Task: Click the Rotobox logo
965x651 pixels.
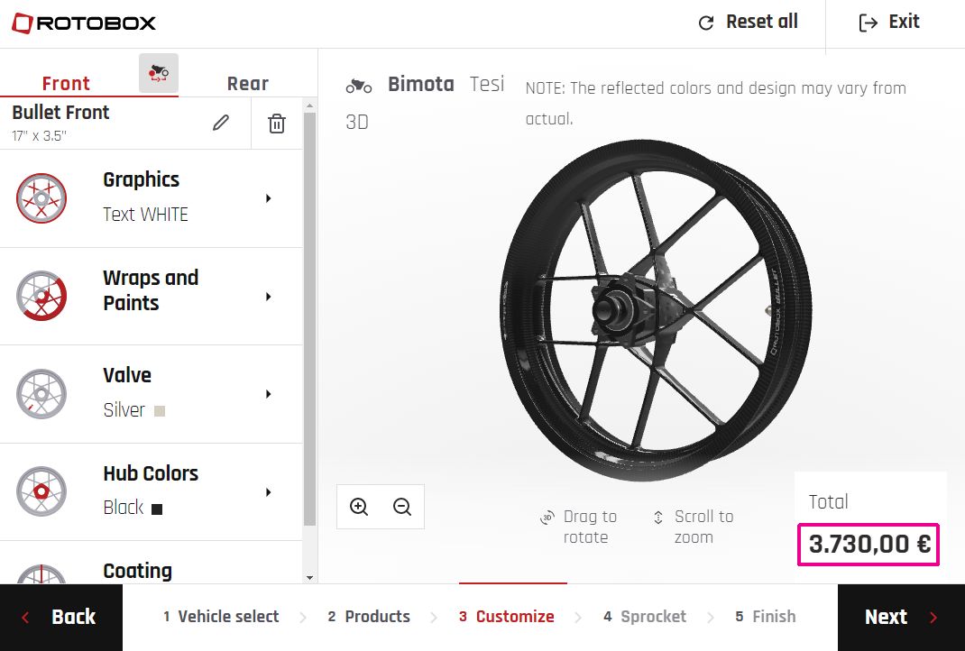Action: (84, 23)
